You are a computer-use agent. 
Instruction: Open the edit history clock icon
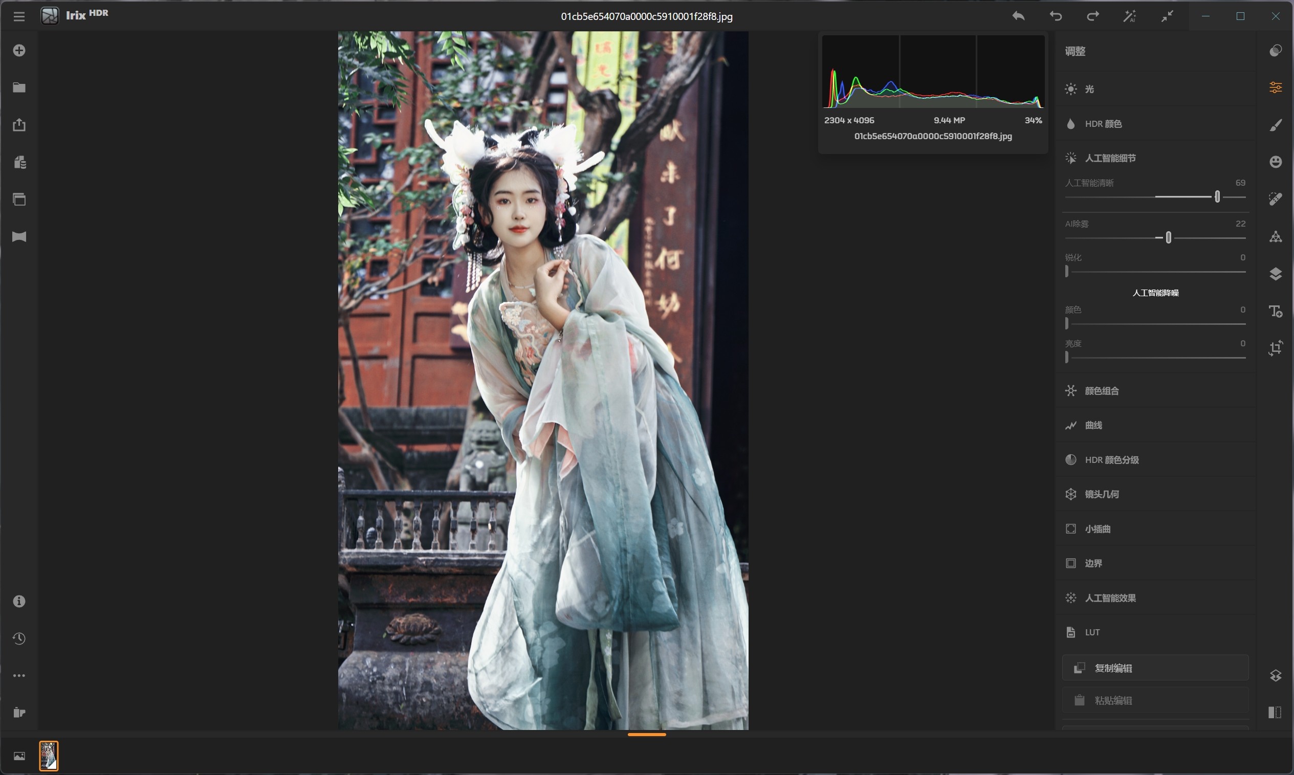[19, 638]
